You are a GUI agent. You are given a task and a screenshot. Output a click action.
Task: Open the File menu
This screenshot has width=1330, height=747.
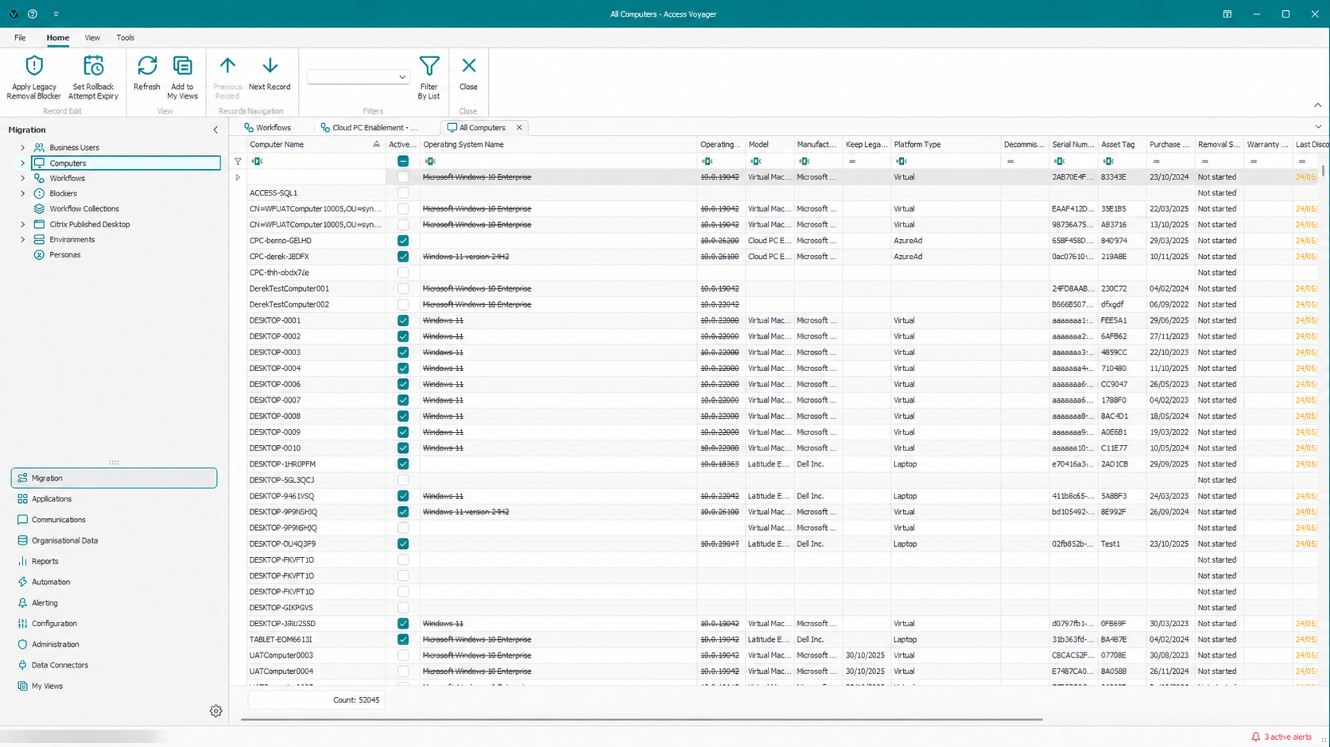20,37
